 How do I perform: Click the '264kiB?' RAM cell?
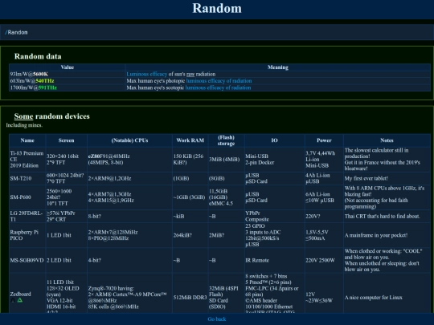[190, 235]
